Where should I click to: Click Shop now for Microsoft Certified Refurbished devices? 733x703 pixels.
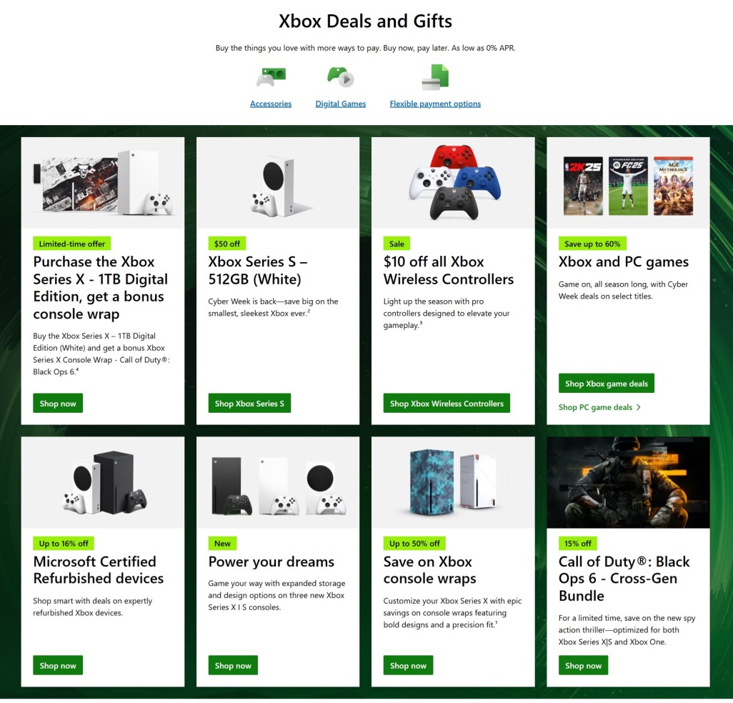pos(58,665)
